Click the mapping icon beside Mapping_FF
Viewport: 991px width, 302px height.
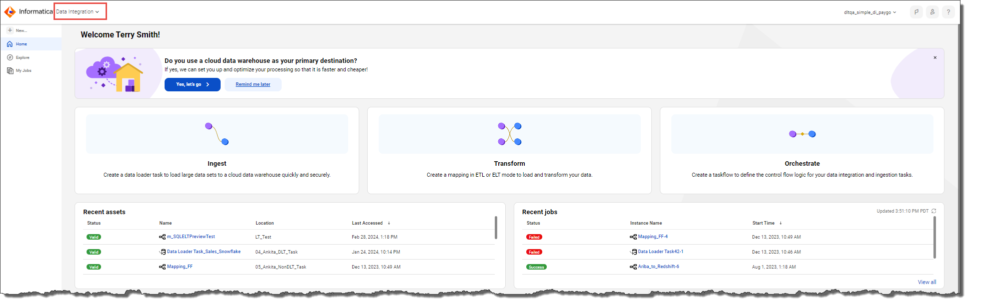pos(162,267)
